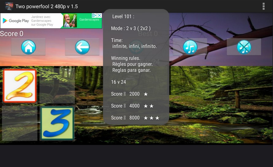Open the three-dot overflow menu
Screen dimensions: 273x167
pyautogui.click(x=263, y=6)
